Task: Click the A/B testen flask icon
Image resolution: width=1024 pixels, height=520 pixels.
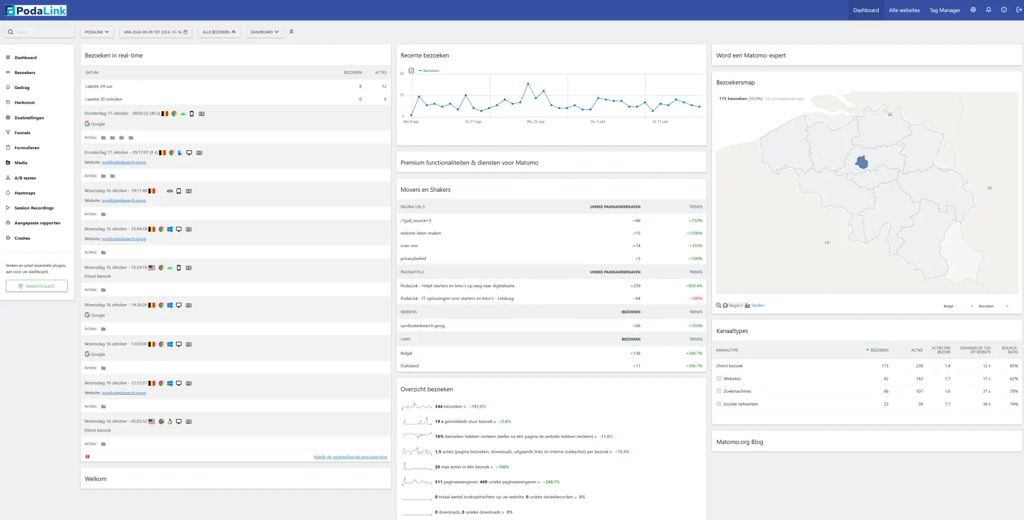Action: 8,178
